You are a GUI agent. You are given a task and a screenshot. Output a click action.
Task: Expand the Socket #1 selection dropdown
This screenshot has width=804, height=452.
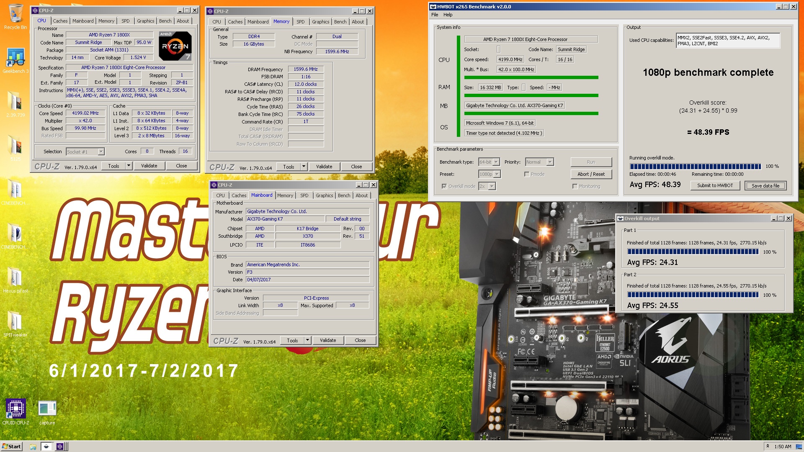101,152
